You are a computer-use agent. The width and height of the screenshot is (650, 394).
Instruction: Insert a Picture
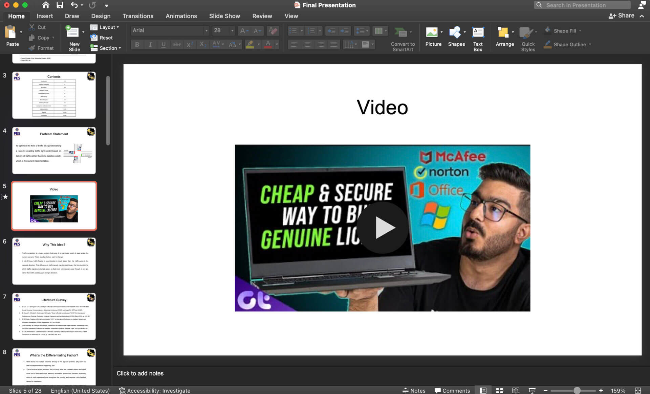tap(433, 37)
